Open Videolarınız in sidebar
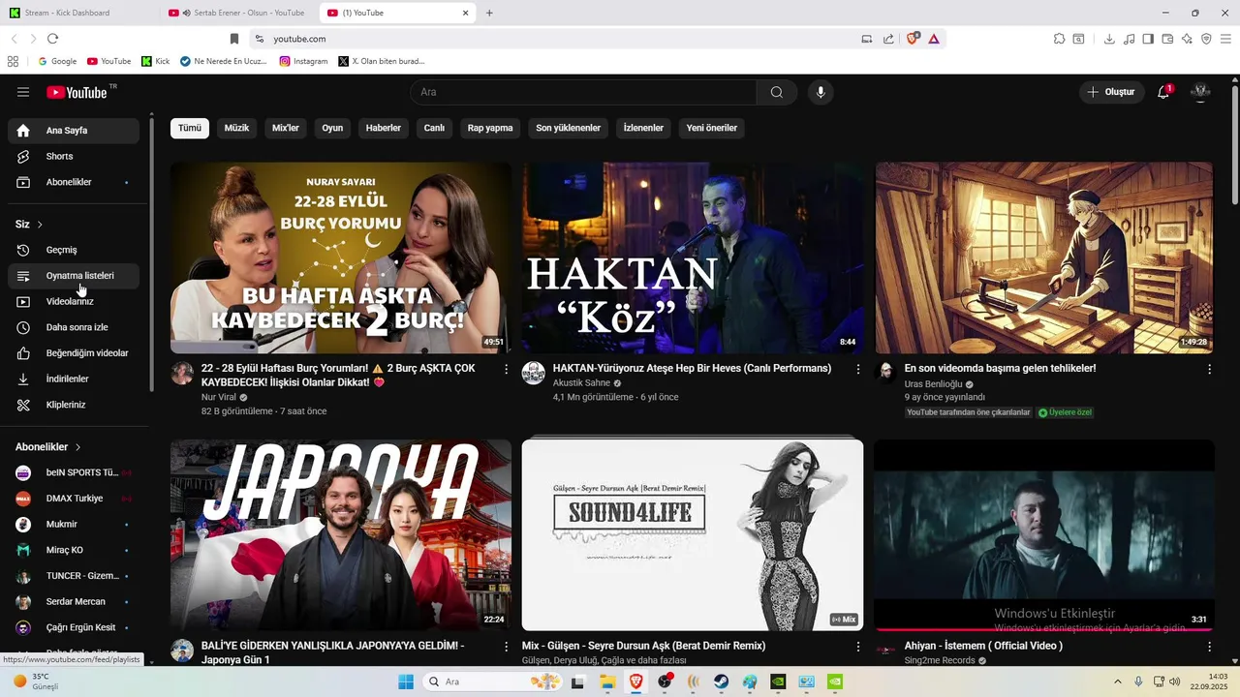This screenshot has height=697, width=1240. pyautogui.click(x=74, y=301)
